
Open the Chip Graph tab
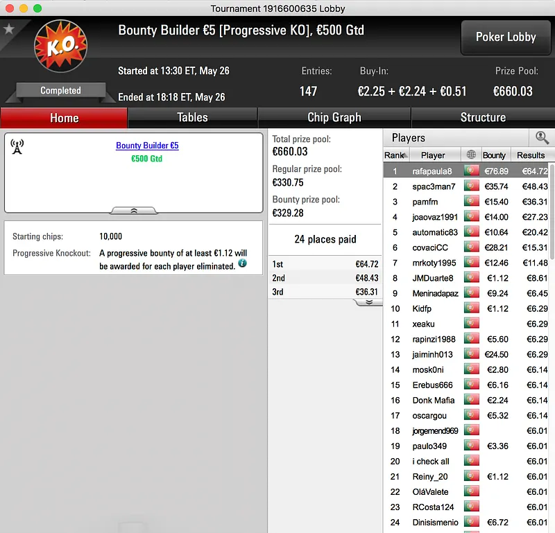click(334, 117)
